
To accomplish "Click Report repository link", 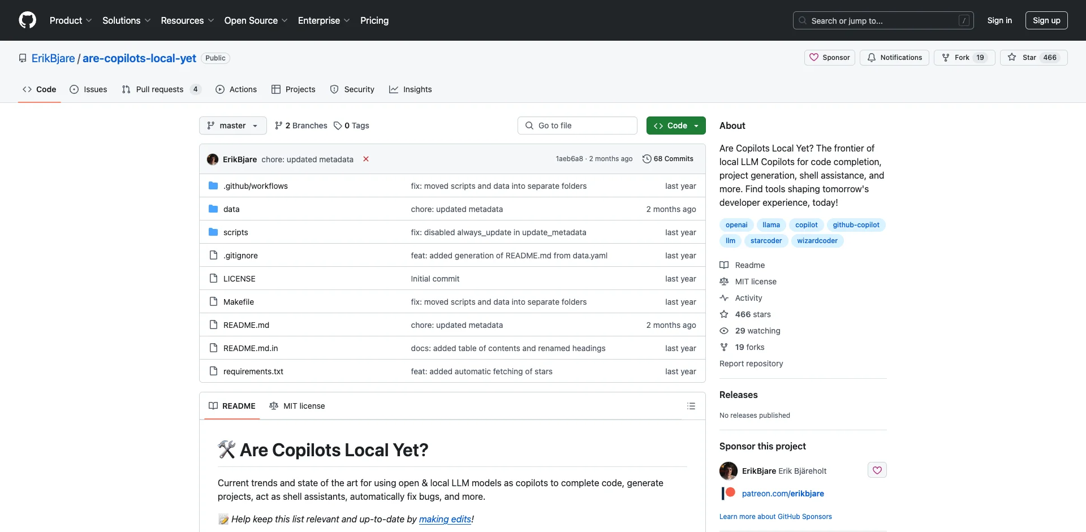I will (x=751, y=364).
